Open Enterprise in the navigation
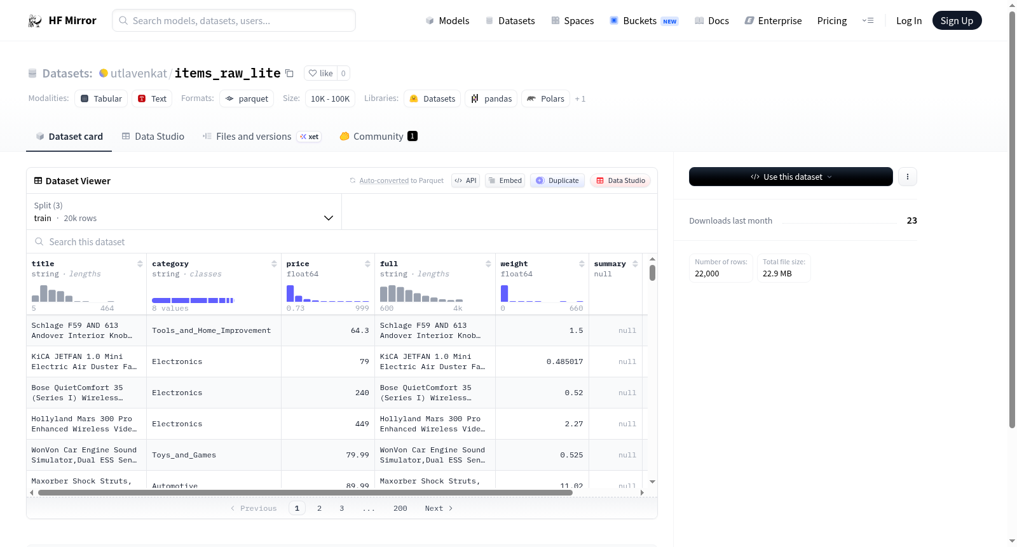 [x=774, y=21]
